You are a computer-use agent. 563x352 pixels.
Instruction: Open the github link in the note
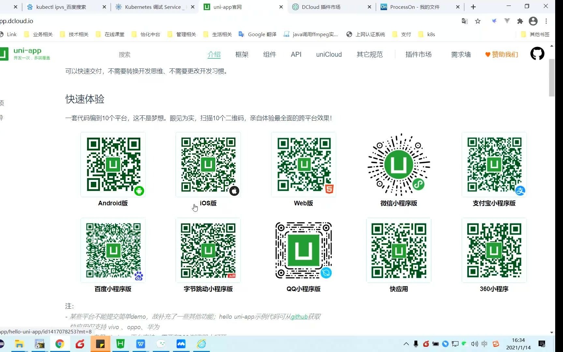click(x=299, y=316)
